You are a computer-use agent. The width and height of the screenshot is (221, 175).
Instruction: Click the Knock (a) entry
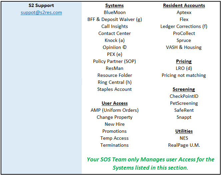point(115,40)
